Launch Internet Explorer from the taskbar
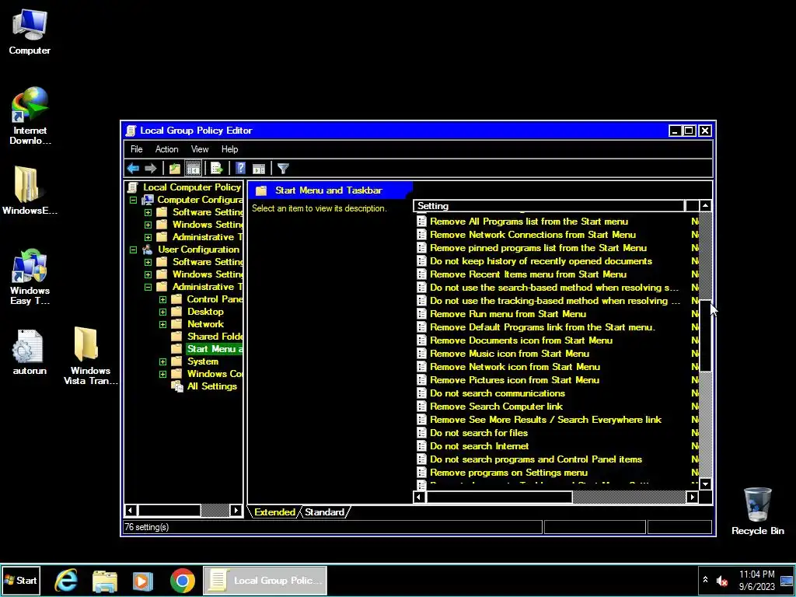Image resolution: width=796 pixels, height=597 pixels. [x=66, y=580]
